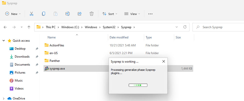
Task: Click the Copy icon in toolbar
Action: click(x=43, y=14)
